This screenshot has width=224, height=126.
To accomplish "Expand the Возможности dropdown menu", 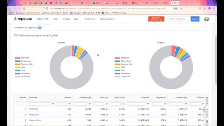I will point(108,19).
